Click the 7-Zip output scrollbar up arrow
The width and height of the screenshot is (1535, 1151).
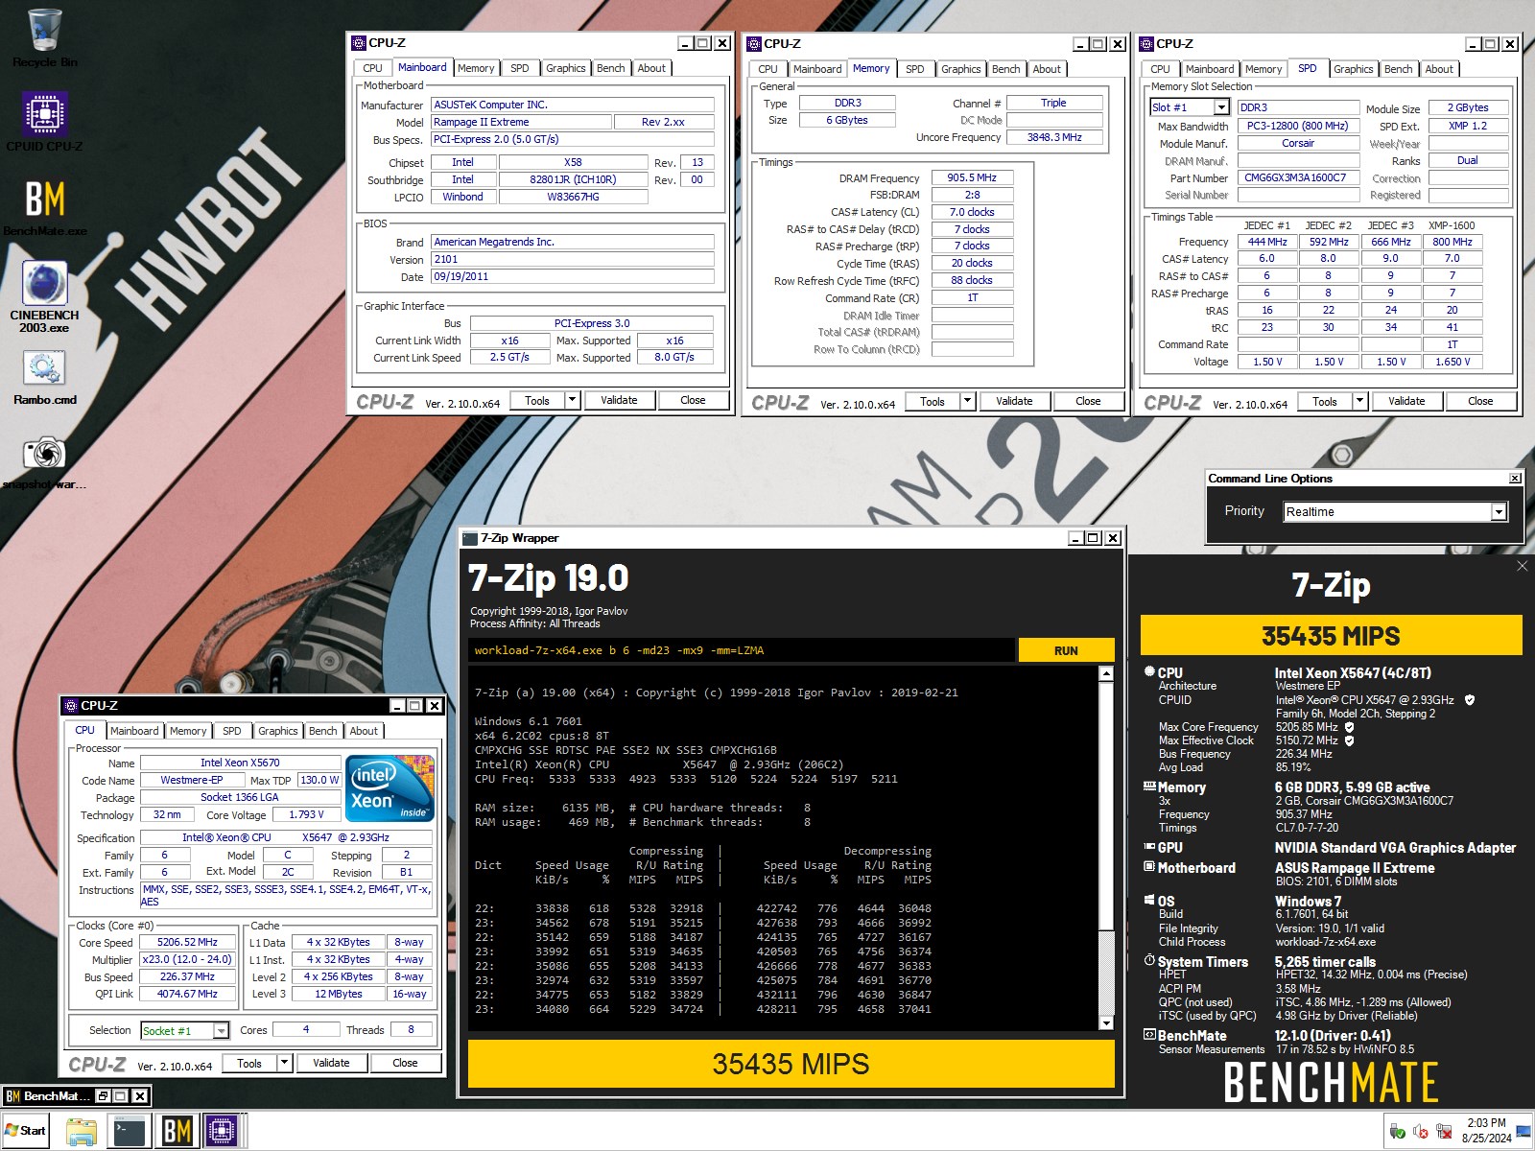[1106, 674]
